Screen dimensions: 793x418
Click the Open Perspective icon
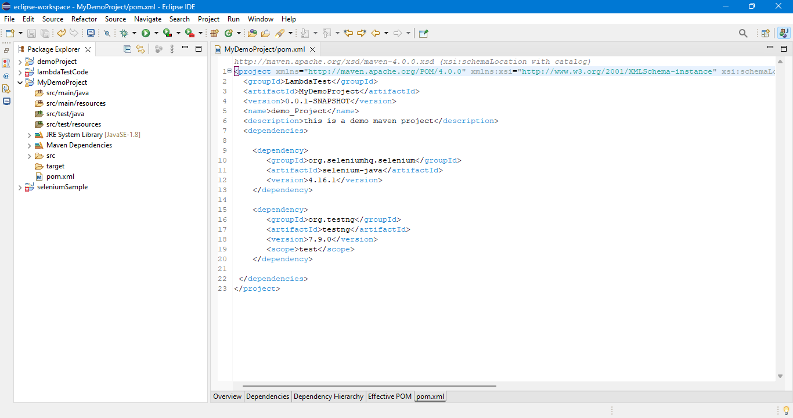point(765,33)
